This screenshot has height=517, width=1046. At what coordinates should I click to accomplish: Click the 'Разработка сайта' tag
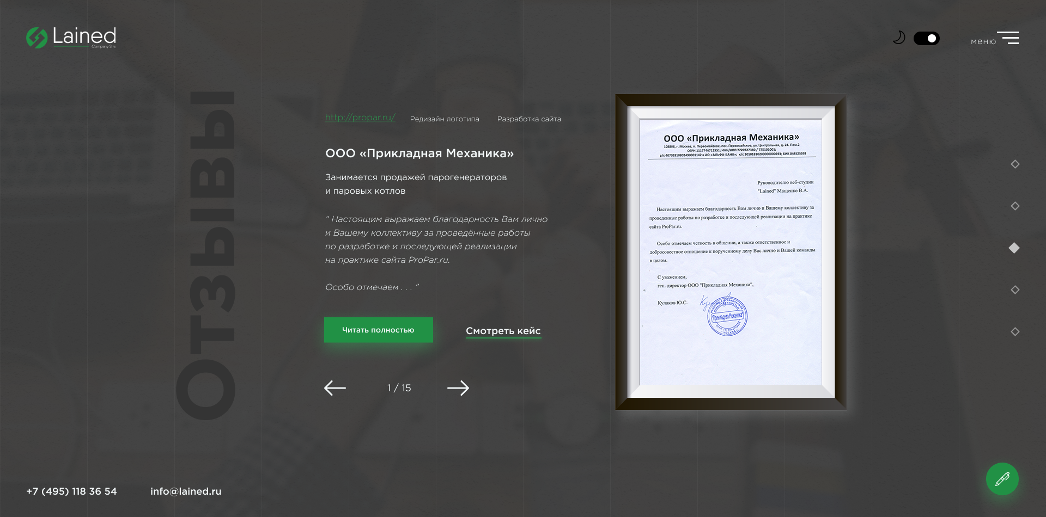coord(529,119)
